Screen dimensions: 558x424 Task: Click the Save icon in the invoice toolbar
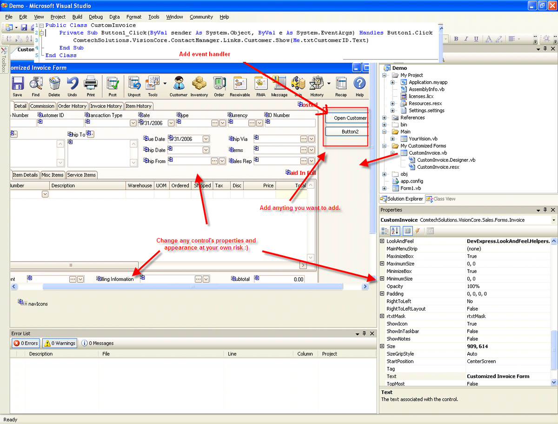[18, 84]
